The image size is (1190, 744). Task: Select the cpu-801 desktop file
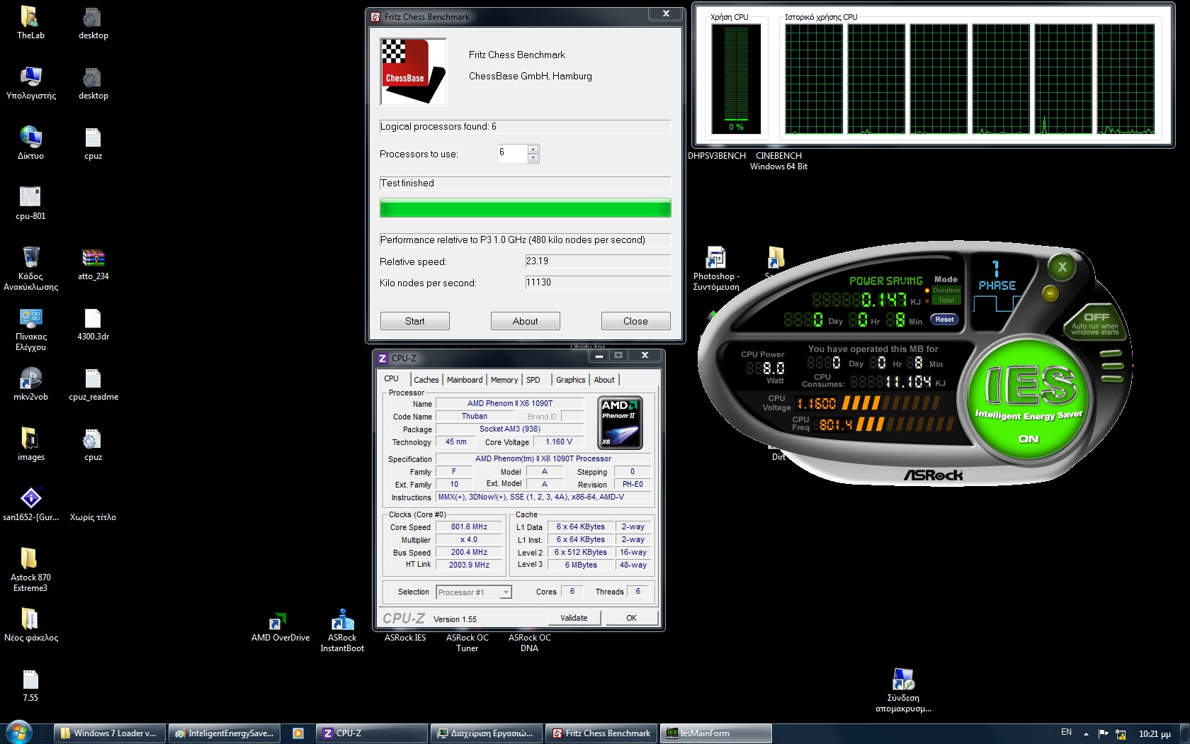[x=30, y=203]
